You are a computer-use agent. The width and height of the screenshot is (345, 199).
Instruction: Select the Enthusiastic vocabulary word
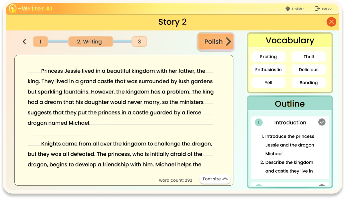coord(268,70)
